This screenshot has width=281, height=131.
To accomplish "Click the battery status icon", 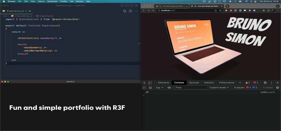I will tap(241, 1).
